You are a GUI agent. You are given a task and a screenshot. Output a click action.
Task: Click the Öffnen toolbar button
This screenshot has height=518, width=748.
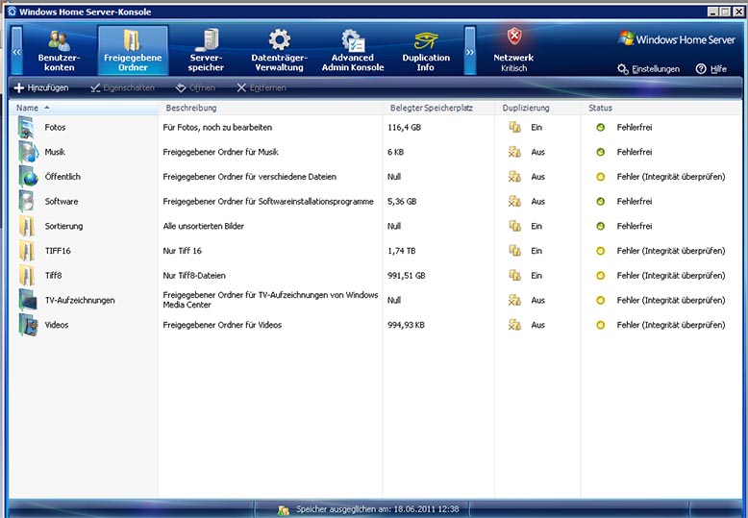click(x=195, y=87)
